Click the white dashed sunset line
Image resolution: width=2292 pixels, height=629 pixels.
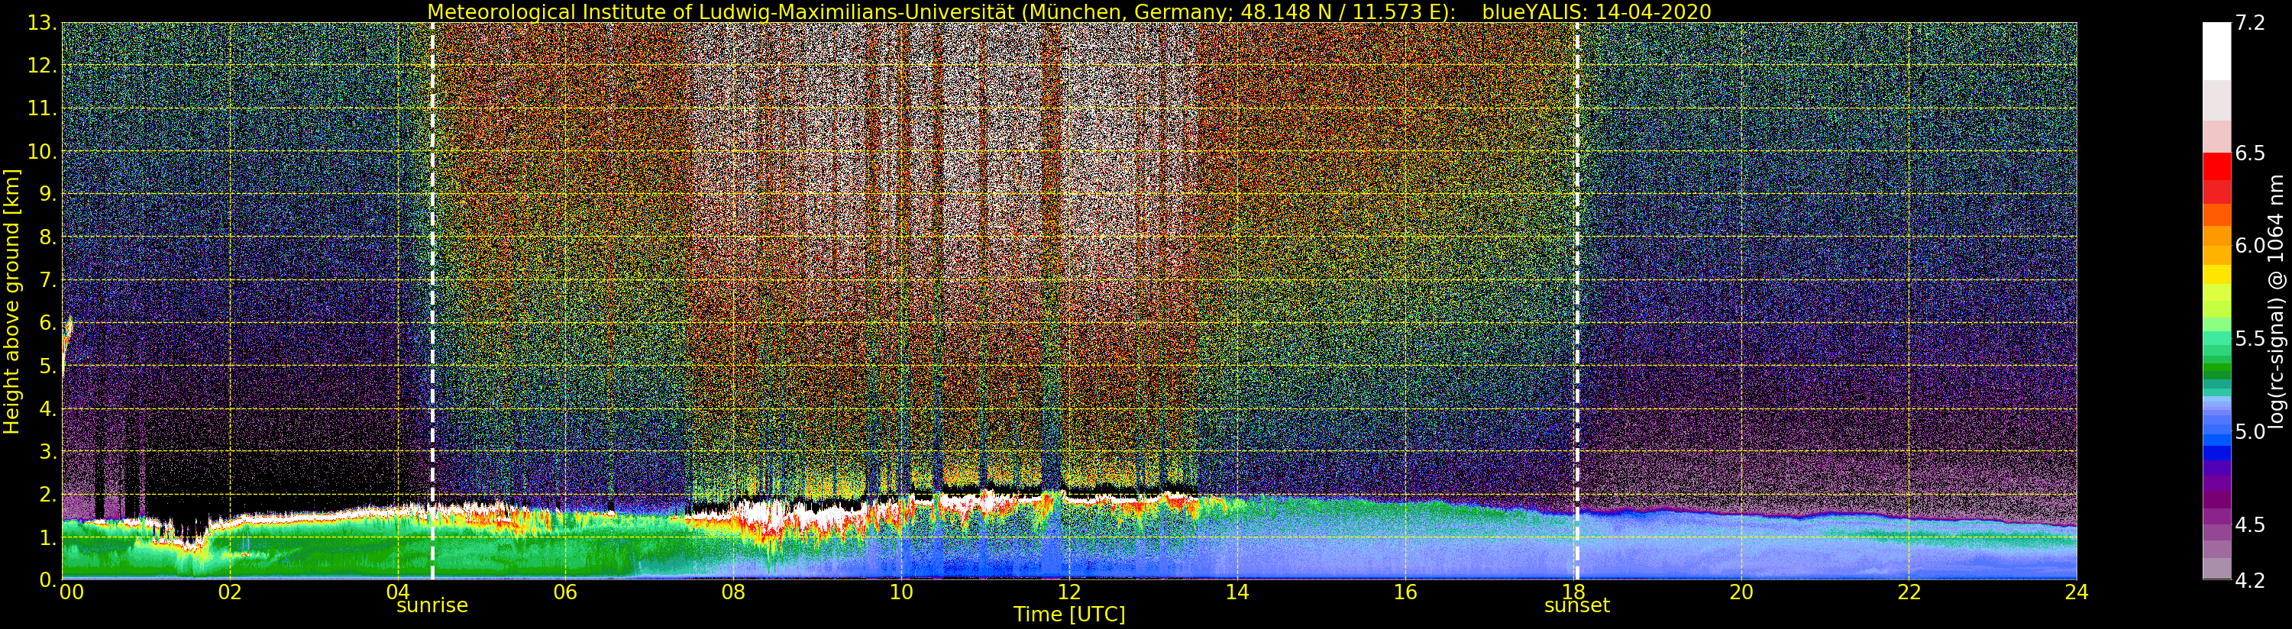(1576, 267)
